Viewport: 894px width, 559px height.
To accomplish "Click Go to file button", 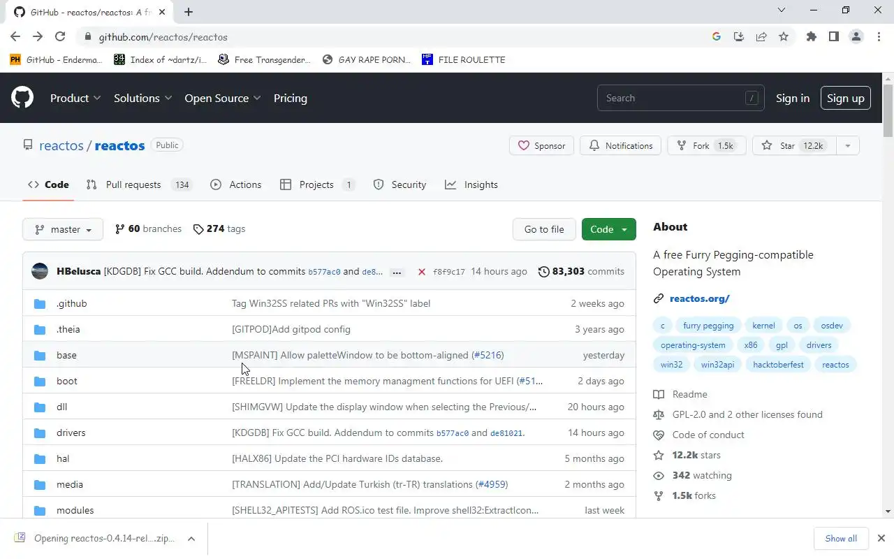I will click(x=544, y=229).
